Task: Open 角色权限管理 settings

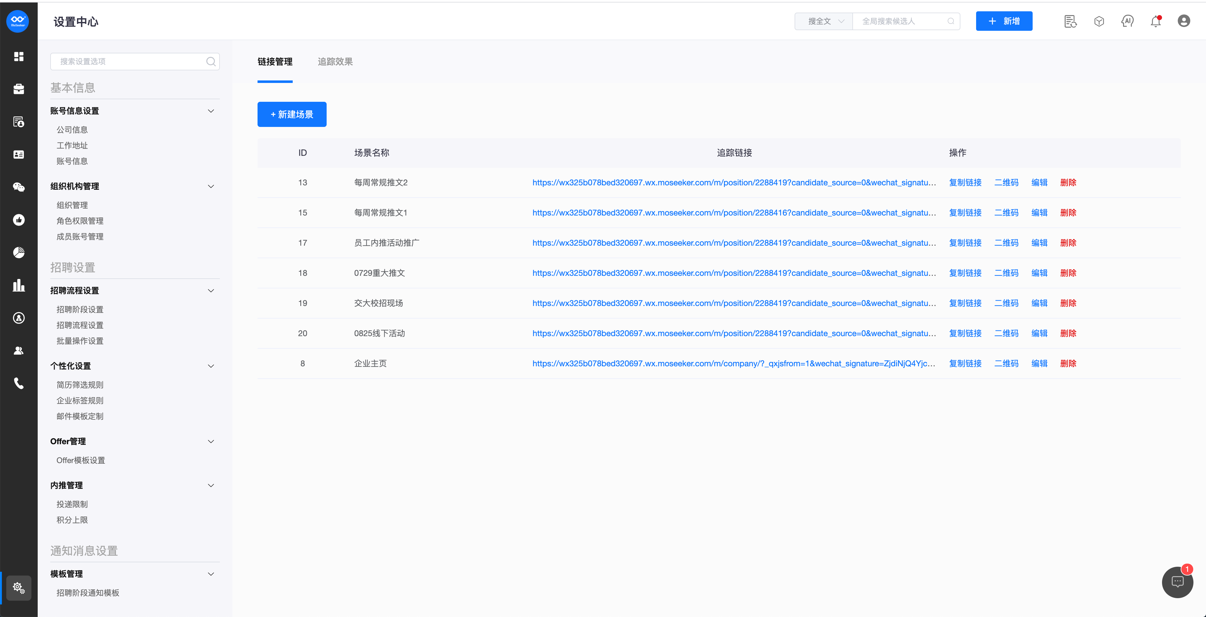Action: tap(80, 221)
